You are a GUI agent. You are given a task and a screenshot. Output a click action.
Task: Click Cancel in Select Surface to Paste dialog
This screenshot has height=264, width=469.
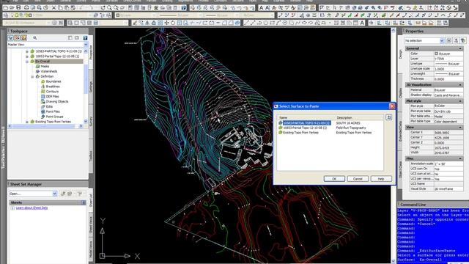(358, 179)
